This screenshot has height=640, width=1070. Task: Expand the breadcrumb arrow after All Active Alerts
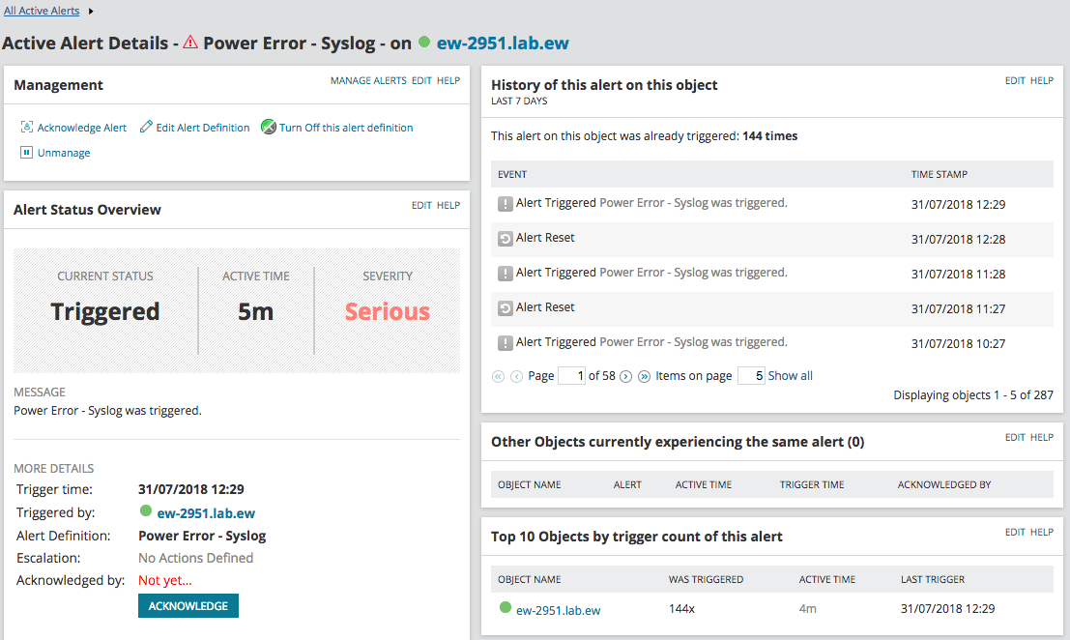91,11
